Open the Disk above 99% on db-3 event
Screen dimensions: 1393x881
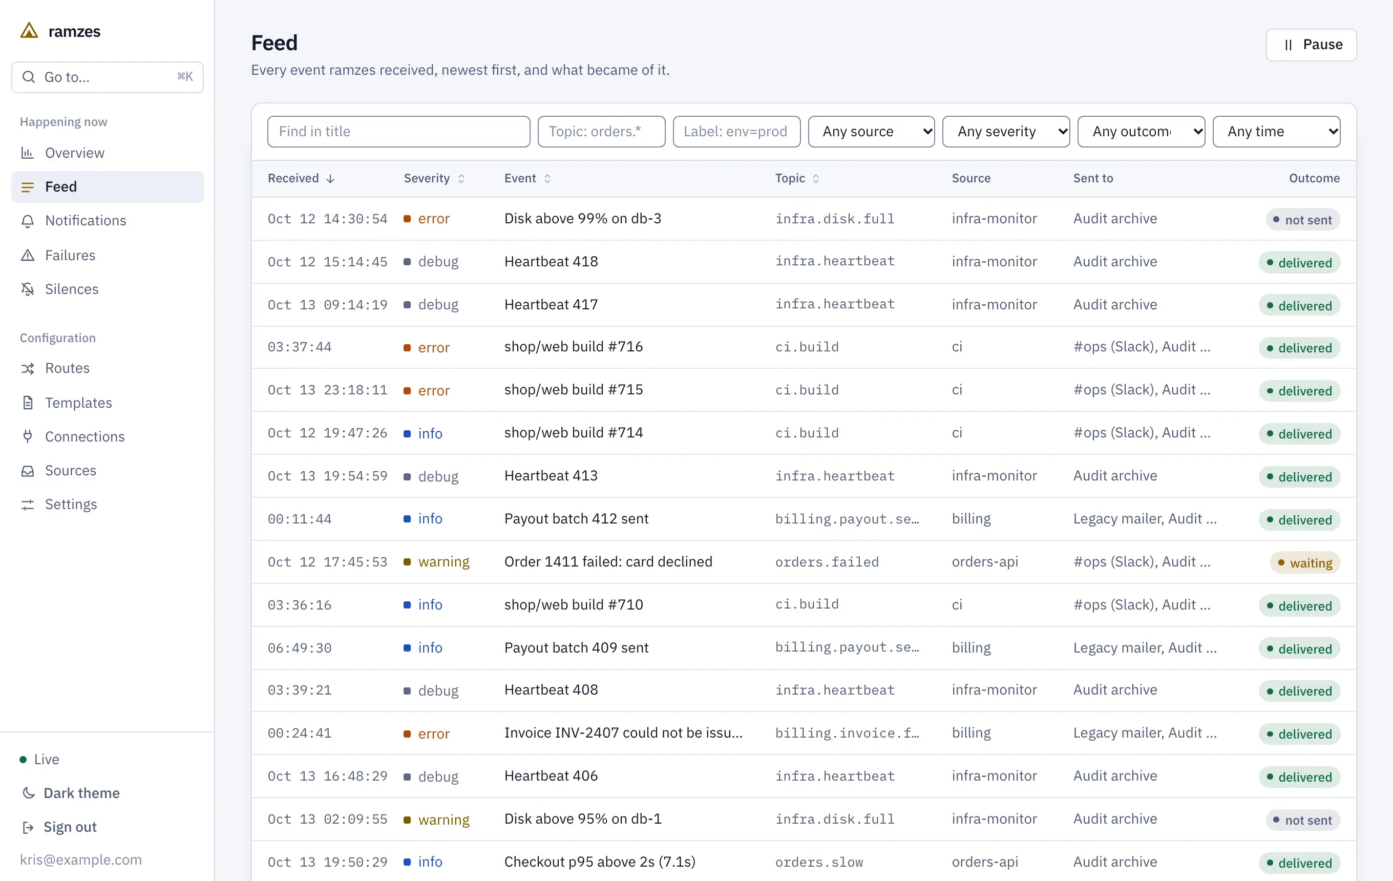click(804, 219)
